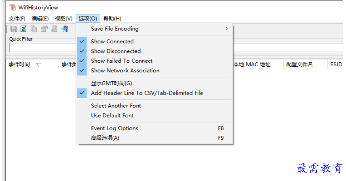Click the WifiHistoryView title bar app icon
346x181 pixels.
tap(13, 7)
